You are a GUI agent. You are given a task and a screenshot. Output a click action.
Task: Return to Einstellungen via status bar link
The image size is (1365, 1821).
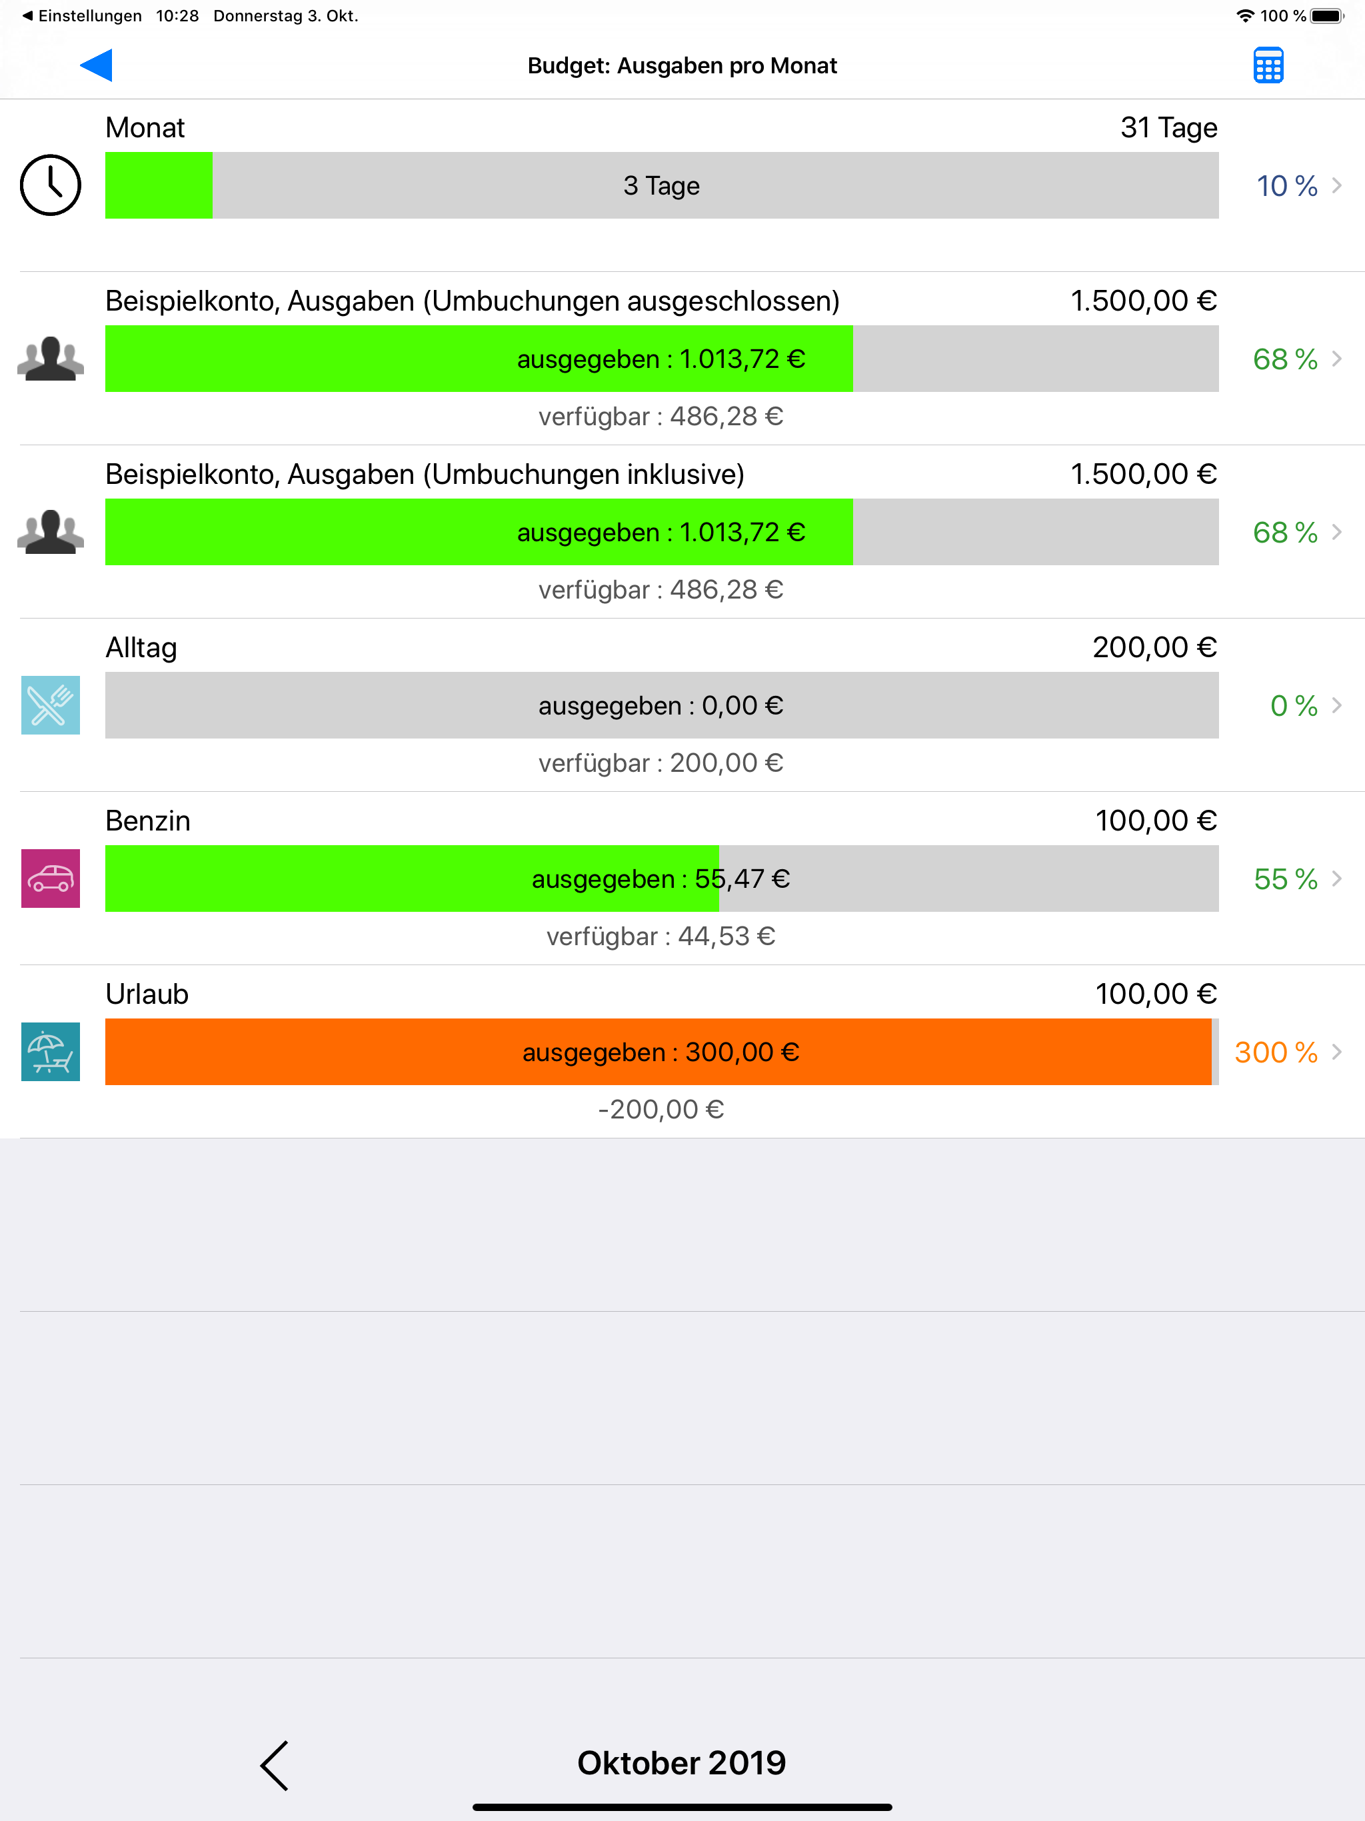click(81, 15)
